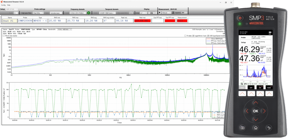Open the Config menu

(3, 5)
